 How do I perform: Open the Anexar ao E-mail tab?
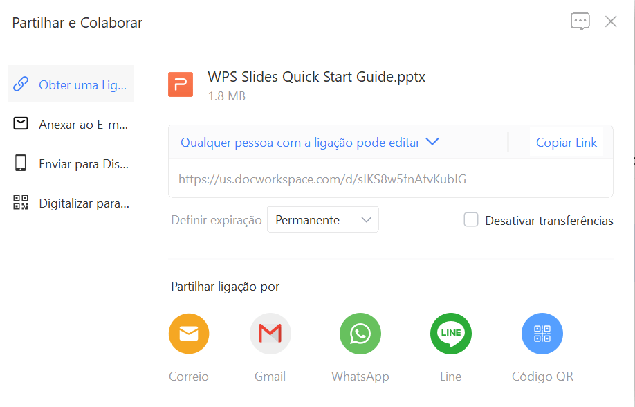[71, 124]
